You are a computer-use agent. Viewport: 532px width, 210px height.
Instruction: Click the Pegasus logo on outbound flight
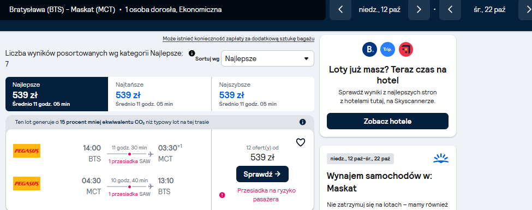point(27,151)
